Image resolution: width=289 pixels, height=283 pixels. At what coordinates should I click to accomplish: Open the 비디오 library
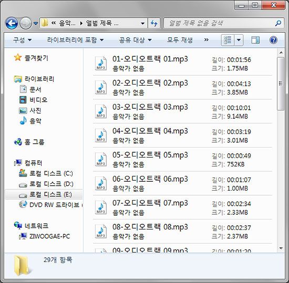(x=38, y=100)
